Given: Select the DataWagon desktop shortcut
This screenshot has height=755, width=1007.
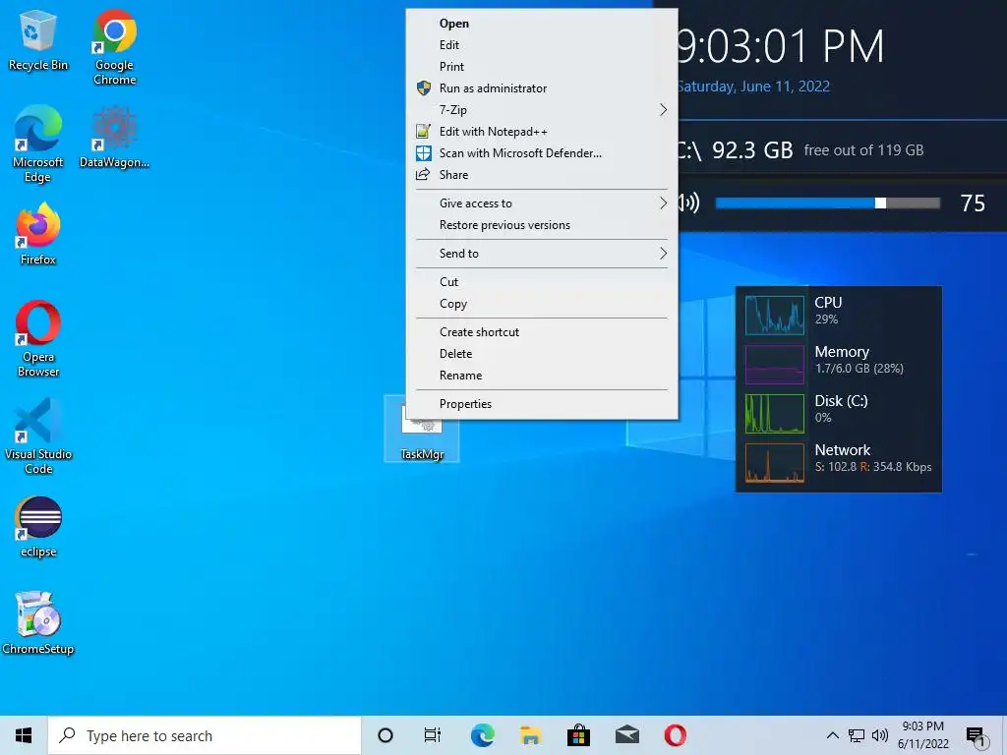Looking at the screenshot, I should click(x=114, y=137).
